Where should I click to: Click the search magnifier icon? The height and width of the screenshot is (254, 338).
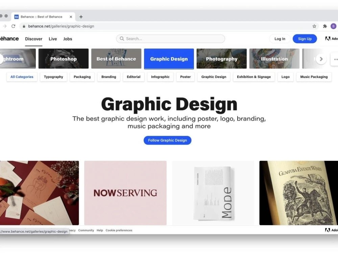pos(122,39)
